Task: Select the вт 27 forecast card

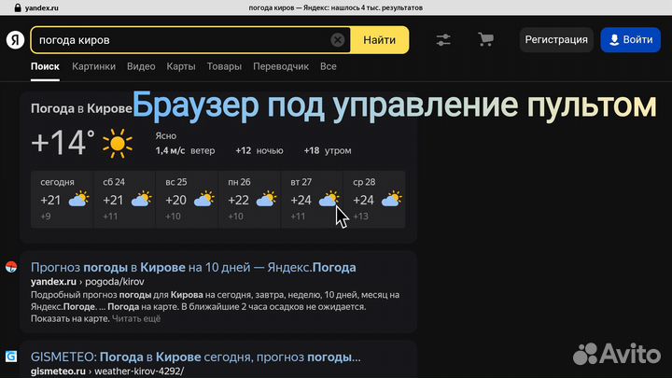Action: click(312, 200)
